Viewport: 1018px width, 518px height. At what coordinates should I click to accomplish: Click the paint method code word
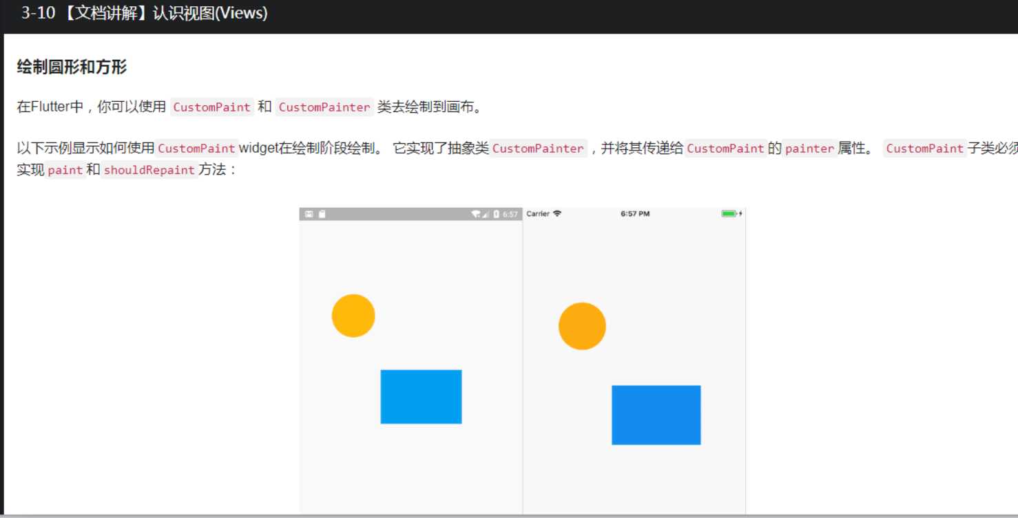[65, 169]
